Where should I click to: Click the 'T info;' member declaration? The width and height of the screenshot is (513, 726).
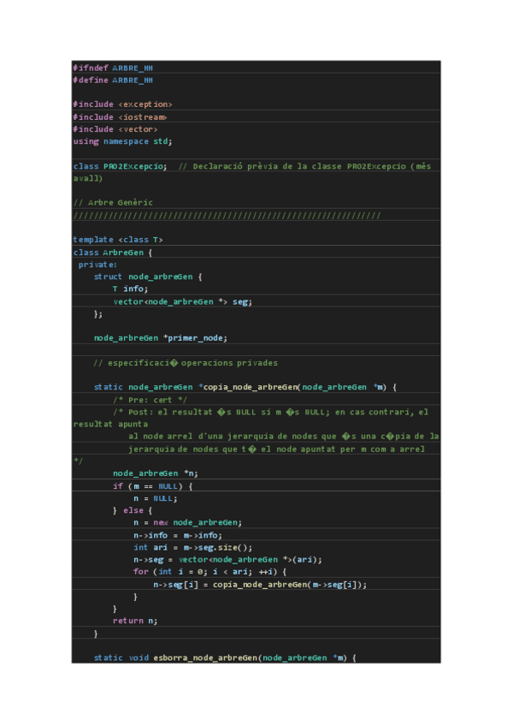click(x=130, y=289)
